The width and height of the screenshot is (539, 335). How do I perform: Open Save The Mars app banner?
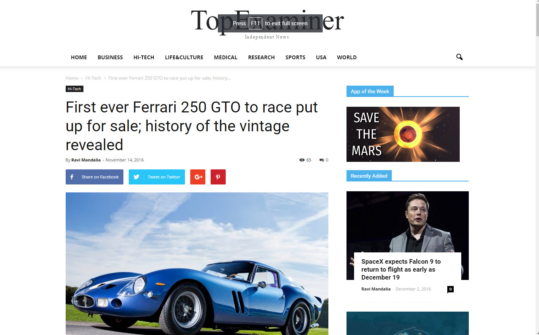click(403, 134)
